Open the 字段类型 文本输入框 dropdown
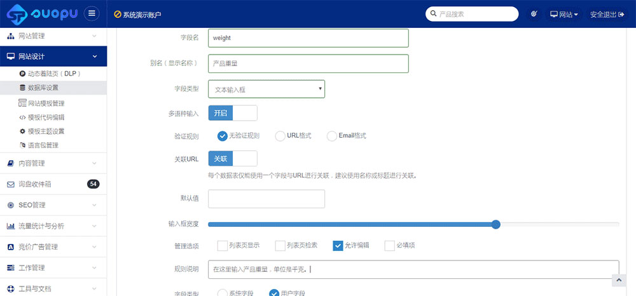 266,89
